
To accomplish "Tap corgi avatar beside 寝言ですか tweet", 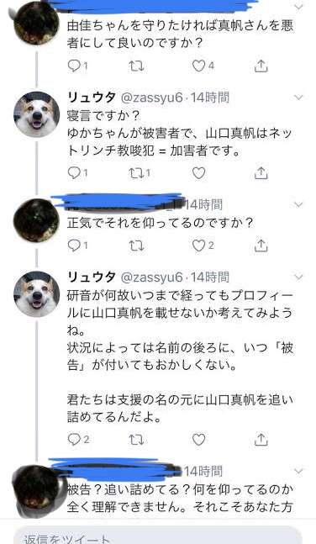I will 36,115.
